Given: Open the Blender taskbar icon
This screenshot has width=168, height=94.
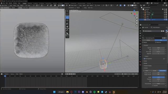Looking at the screenshot, I should point(114,92).
